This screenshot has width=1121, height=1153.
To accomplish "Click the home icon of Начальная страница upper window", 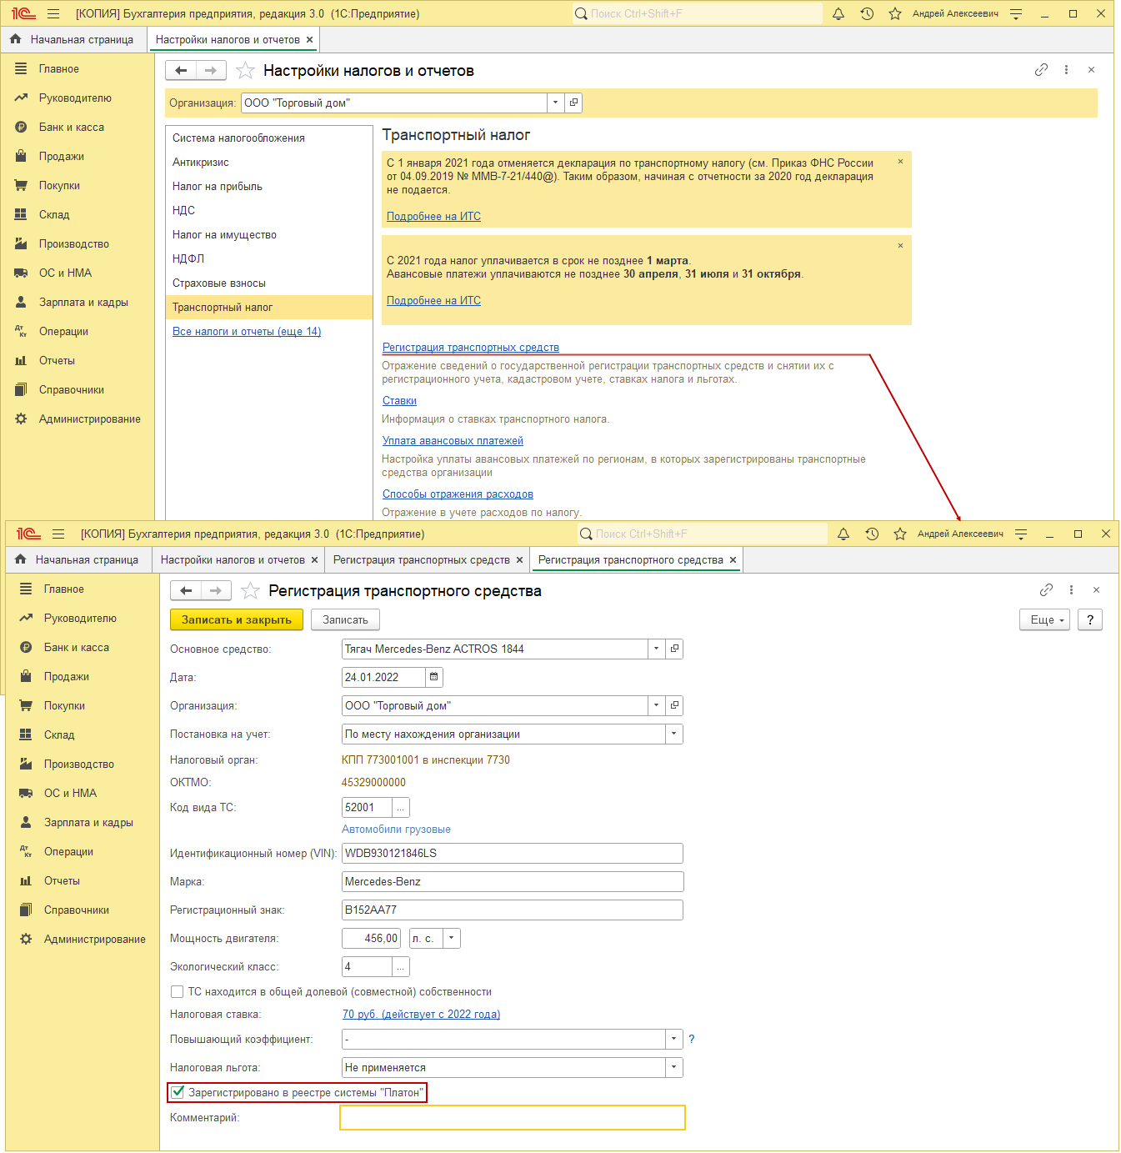I will (16, 39).
